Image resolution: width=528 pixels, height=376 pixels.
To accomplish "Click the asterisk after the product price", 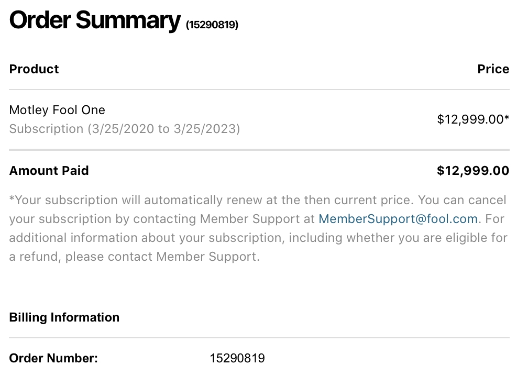I will (507, 117).
